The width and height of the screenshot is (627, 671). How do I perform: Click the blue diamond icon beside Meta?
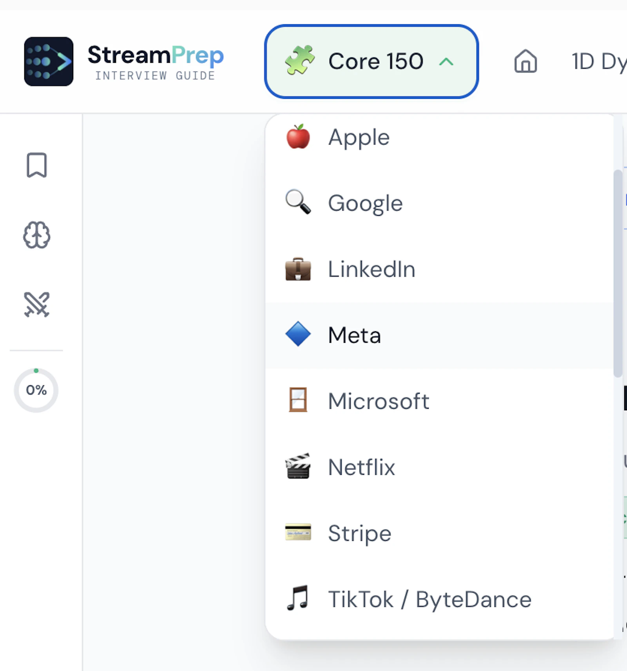pyautogui.click(x=298, y=334)
